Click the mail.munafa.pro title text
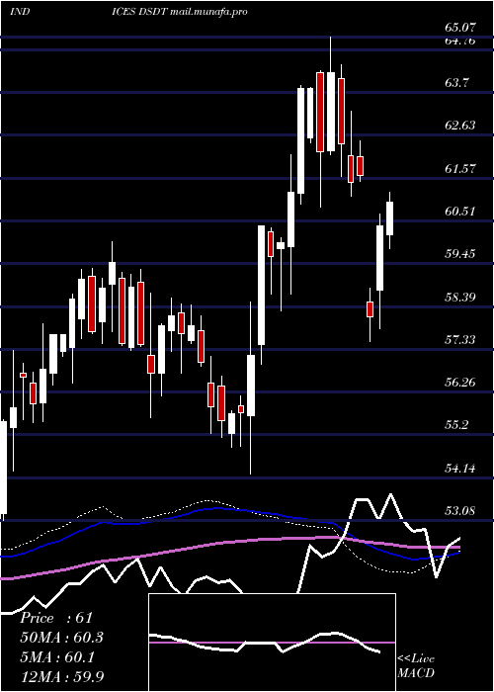 click(x=208, y=12)
